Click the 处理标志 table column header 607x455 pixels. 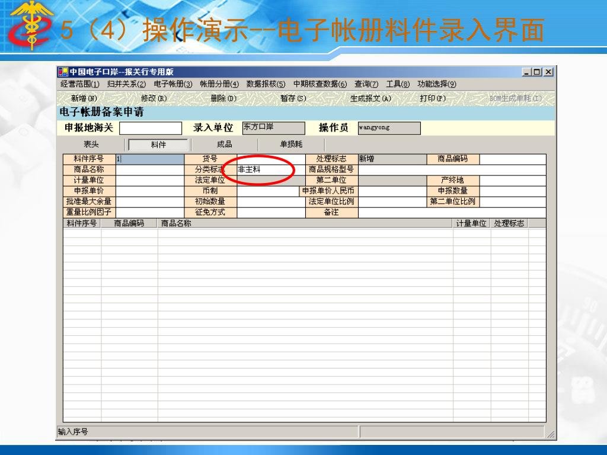(509, 223)
